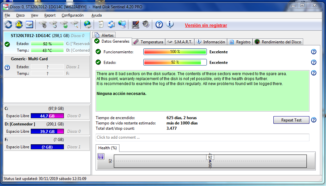Click the speaker sound toolbar icon
The width and height of the screenshot is (326, 186).
coord(146,24)
